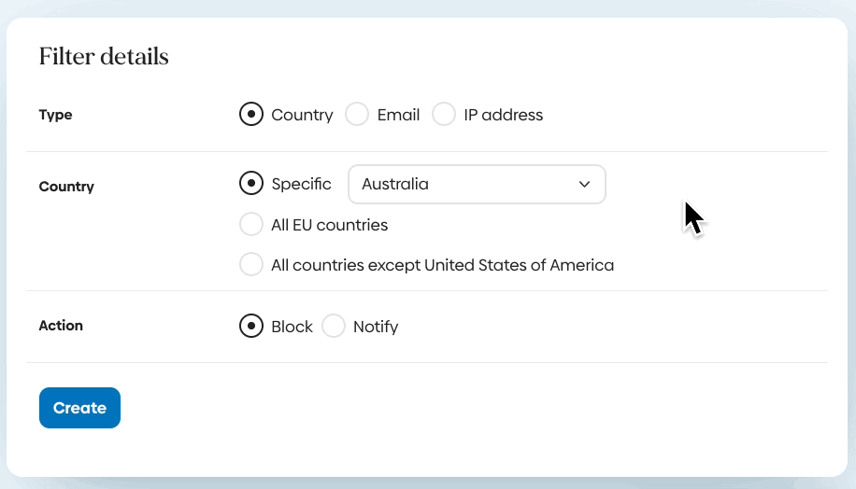Screen dimensions: 856x489
Task: Expand the country dropdown chevron arrow
Action: point(585,184)
